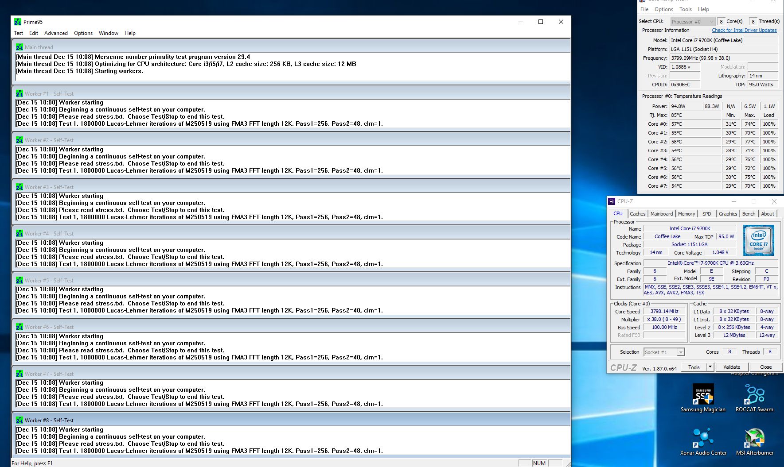This screenshot has height=467, width=784.
Task: Open the Select CPU dropdown in Core Temp
Action: point(693,21)
